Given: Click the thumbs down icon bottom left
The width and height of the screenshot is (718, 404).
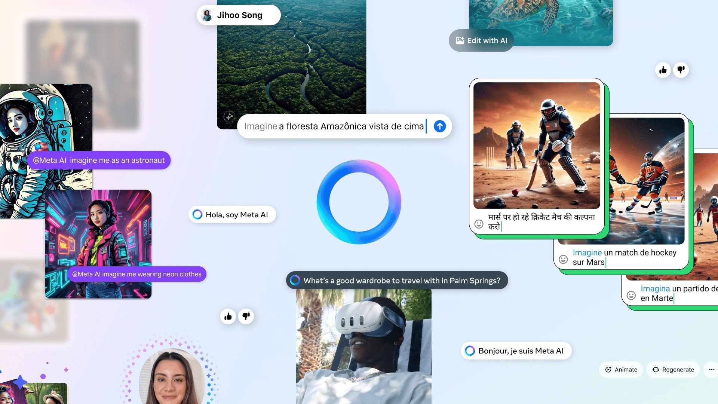Looking at the screenshot, I should 246,316.
